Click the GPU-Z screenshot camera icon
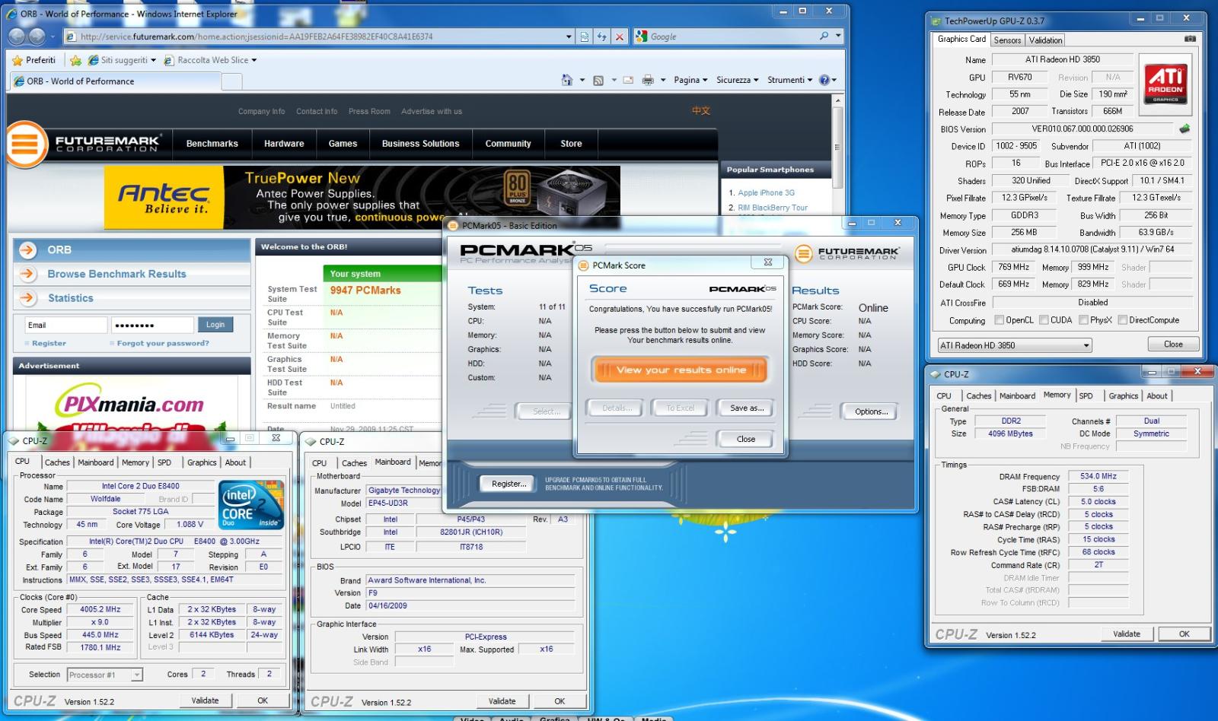 tap(1190, 39)
